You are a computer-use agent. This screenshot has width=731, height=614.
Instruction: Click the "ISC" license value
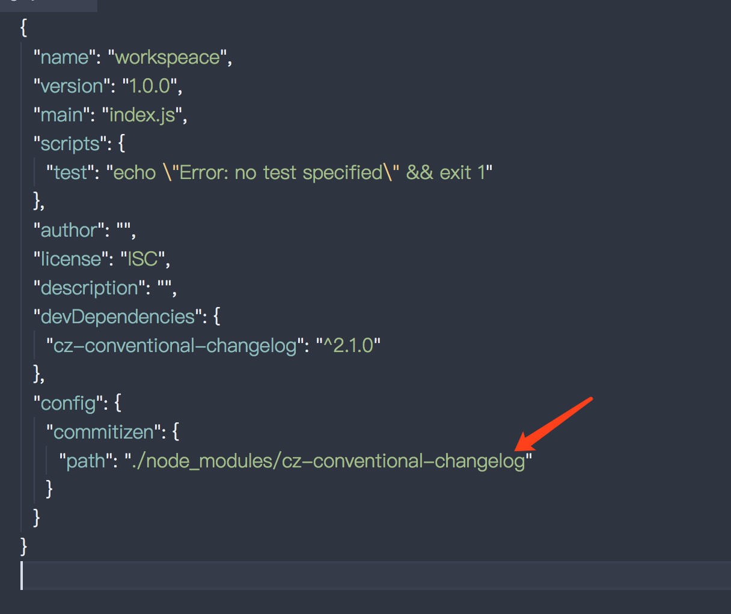pos(141,258)
